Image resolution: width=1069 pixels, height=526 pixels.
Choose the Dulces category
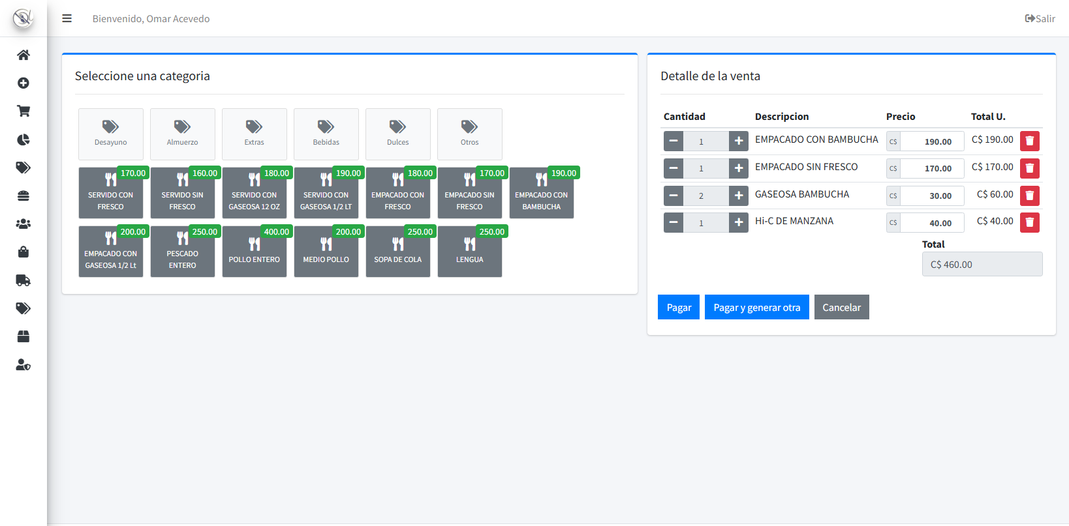[x=398, y=134]
